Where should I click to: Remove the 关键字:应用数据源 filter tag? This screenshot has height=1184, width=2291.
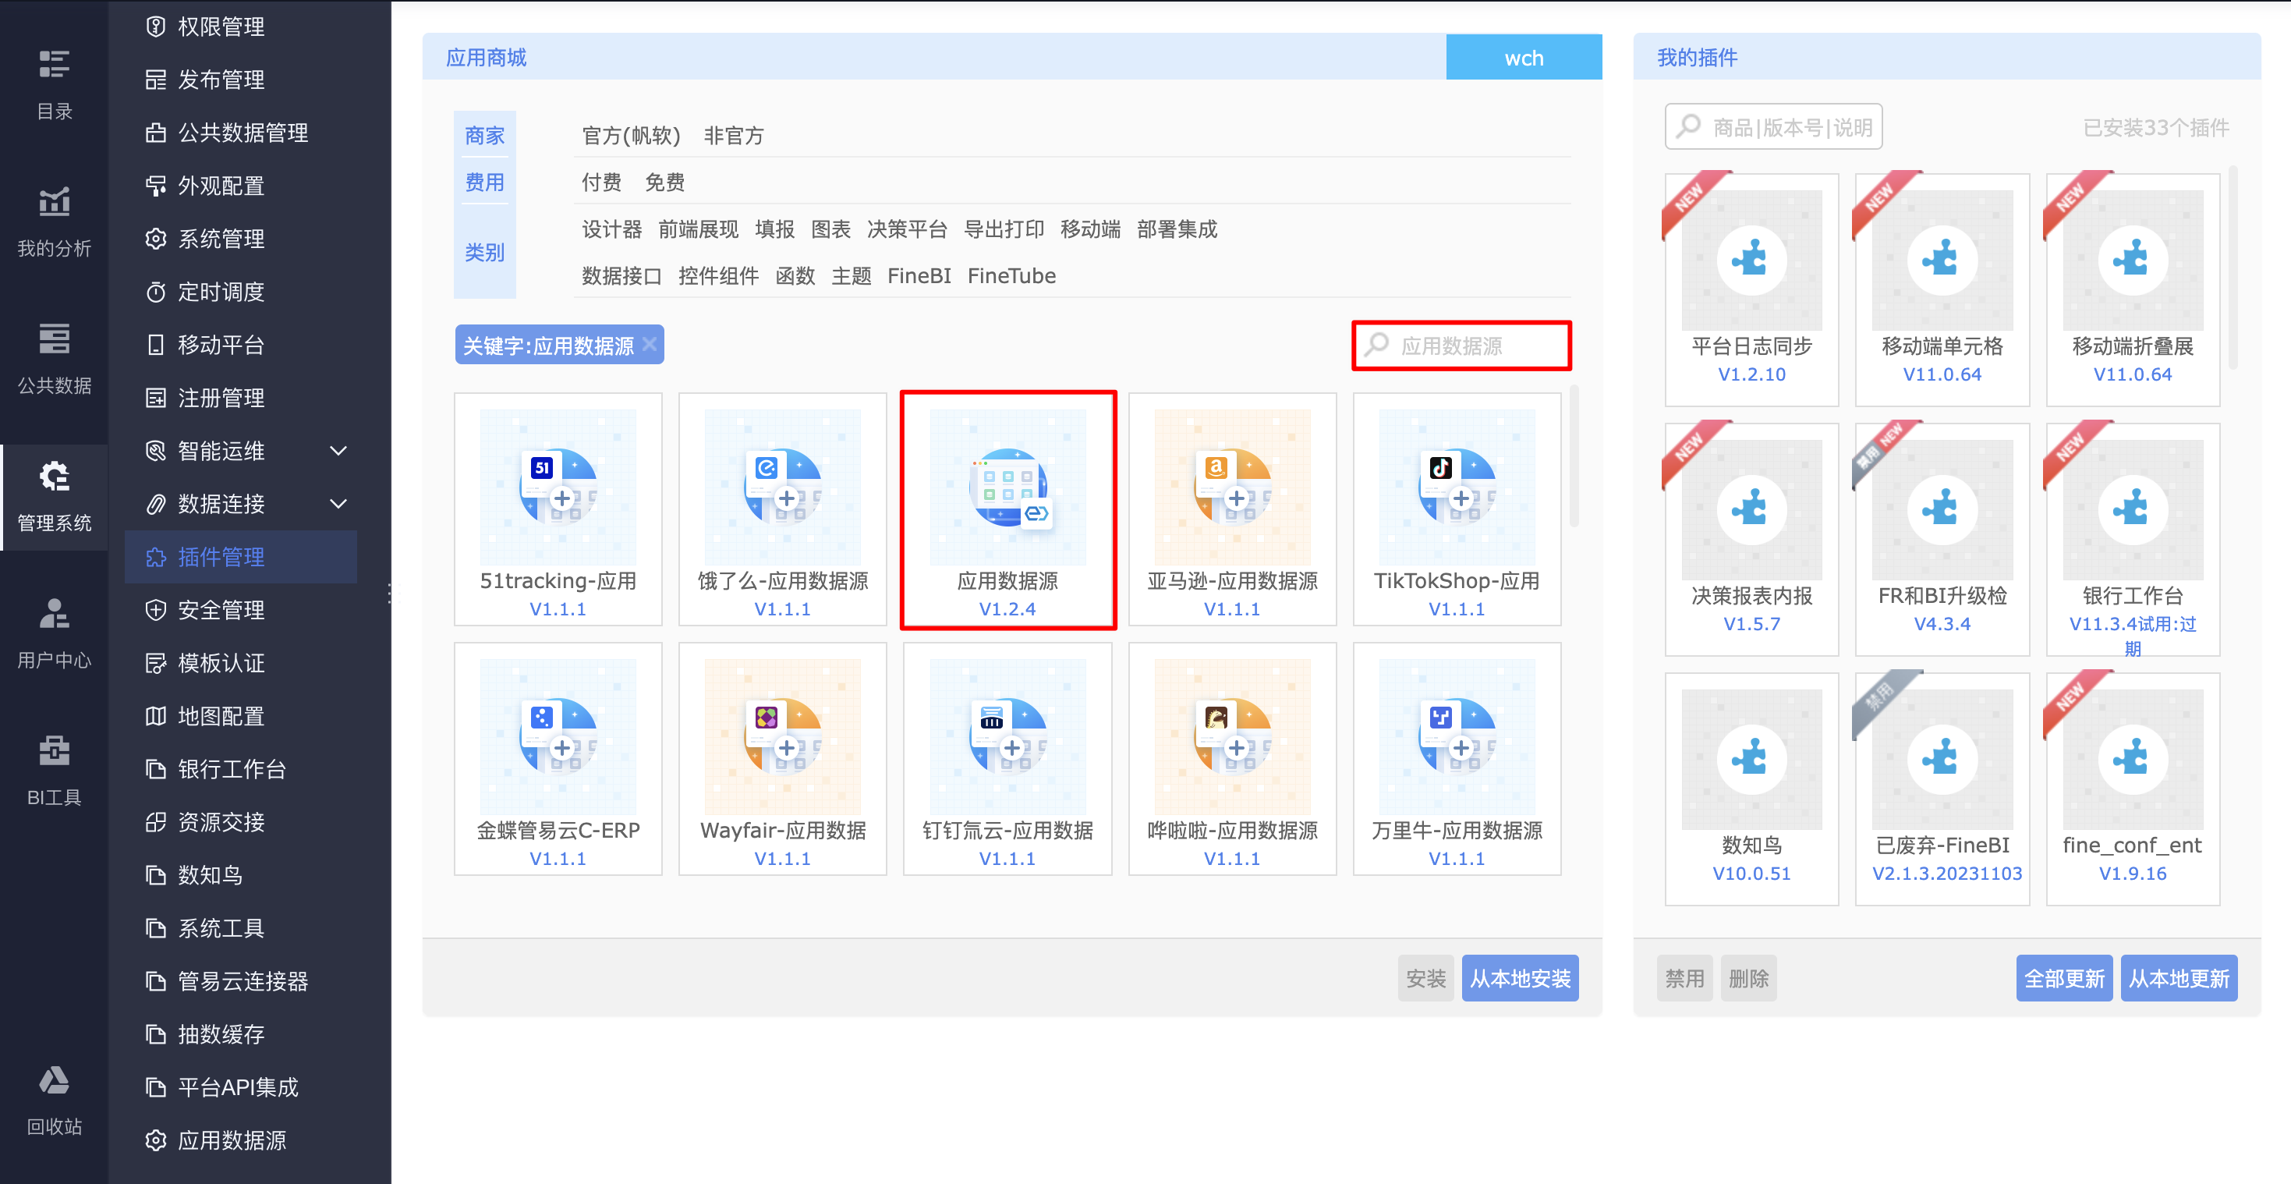[650, 344]
